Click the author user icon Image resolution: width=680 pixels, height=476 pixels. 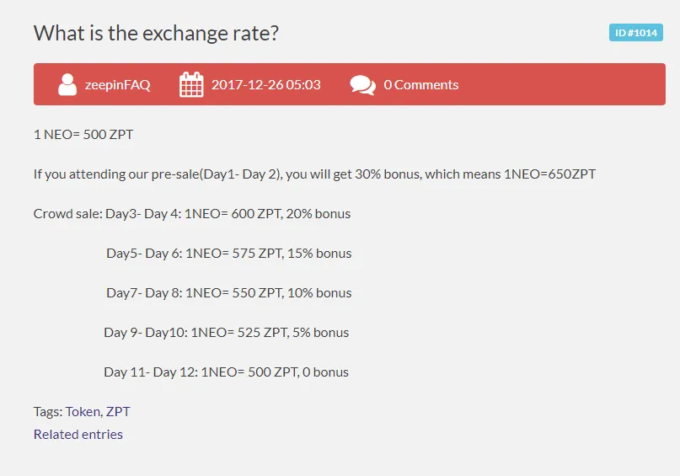(x=67, y=84)
